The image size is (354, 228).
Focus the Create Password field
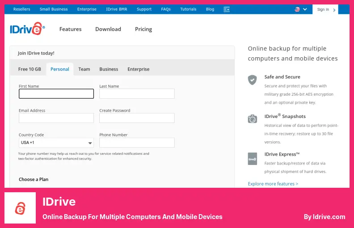137,118
